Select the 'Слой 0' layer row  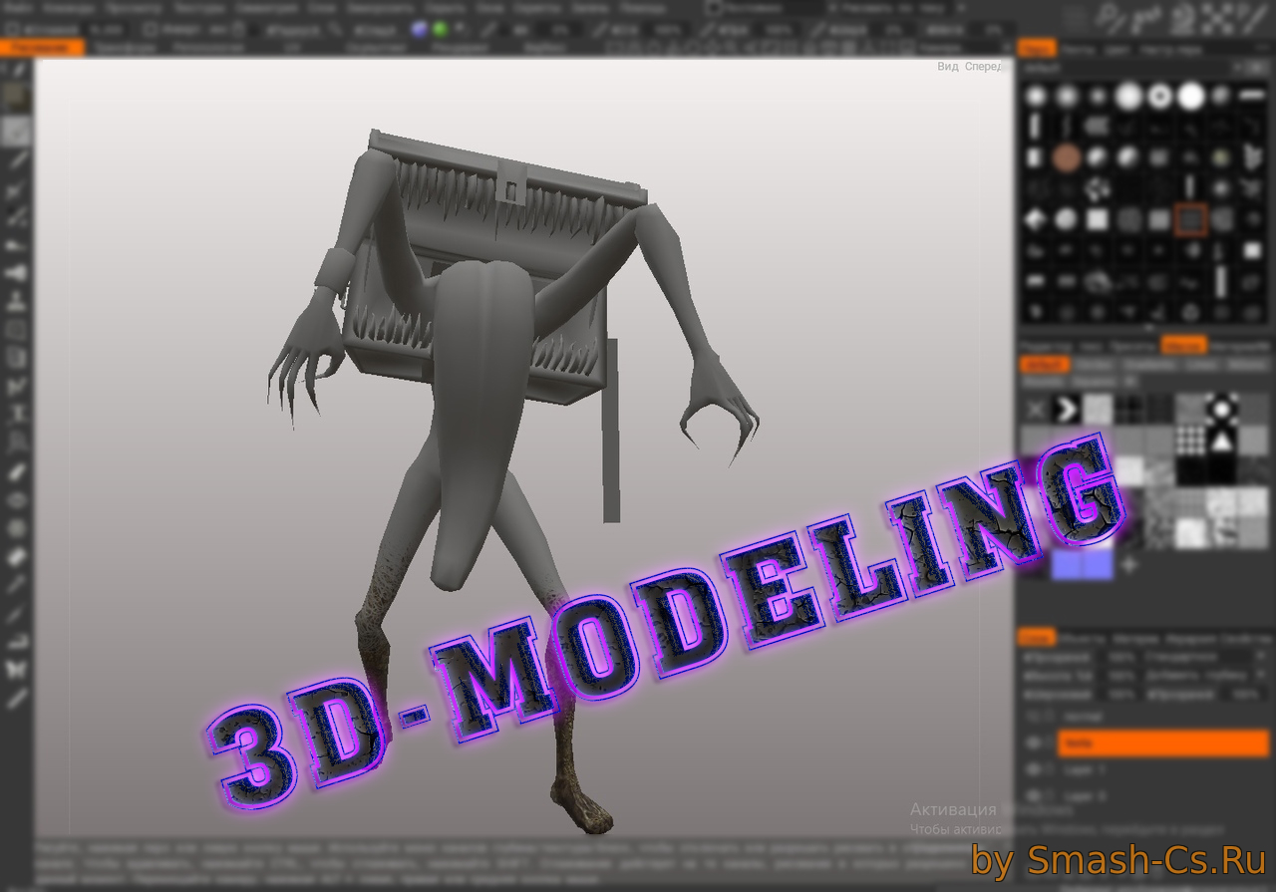[1162, 796]
